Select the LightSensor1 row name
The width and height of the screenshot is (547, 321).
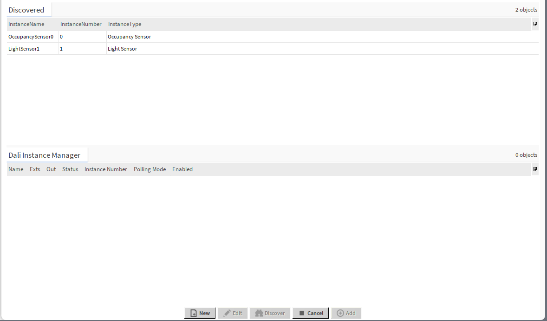(24, 49)
